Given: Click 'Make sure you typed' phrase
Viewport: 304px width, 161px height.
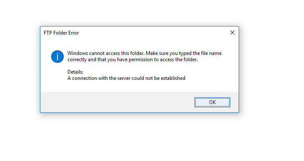Looking at the screenshot, I should tap(169, 53).
